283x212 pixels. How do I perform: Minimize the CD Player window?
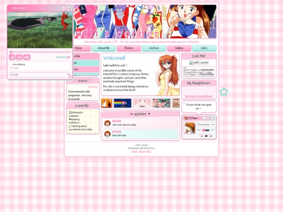point(204,118)
